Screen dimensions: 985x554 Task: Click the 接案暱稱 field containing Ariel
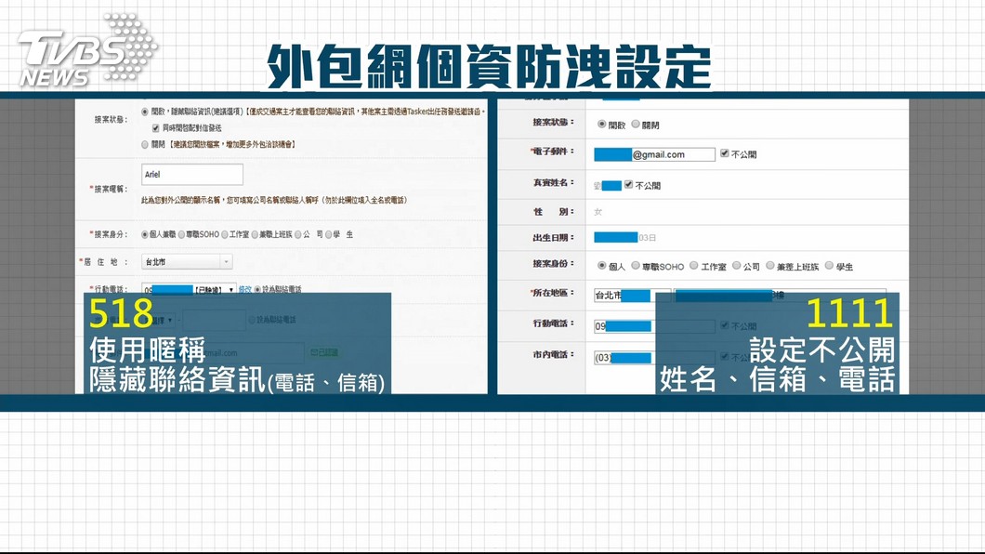(192, 174)
